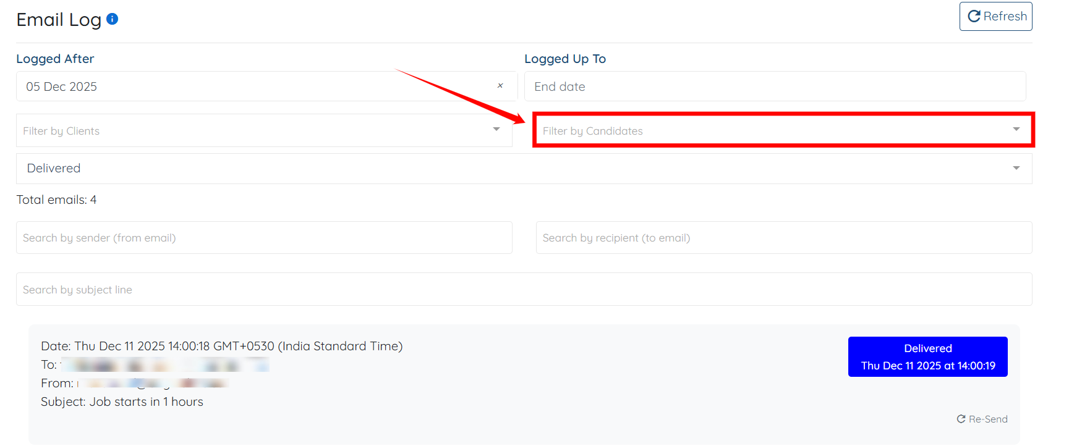Click the Logged After date field

(x=266, y=86)
